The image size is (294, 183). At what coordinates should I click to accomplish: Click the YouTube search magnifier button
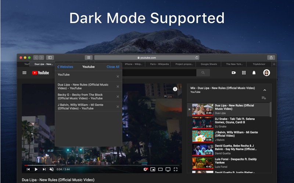(x=203, y=72)
